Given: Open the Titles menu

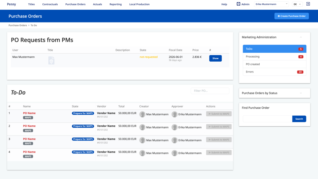Looking at the screenshot, I should [31, 4].
